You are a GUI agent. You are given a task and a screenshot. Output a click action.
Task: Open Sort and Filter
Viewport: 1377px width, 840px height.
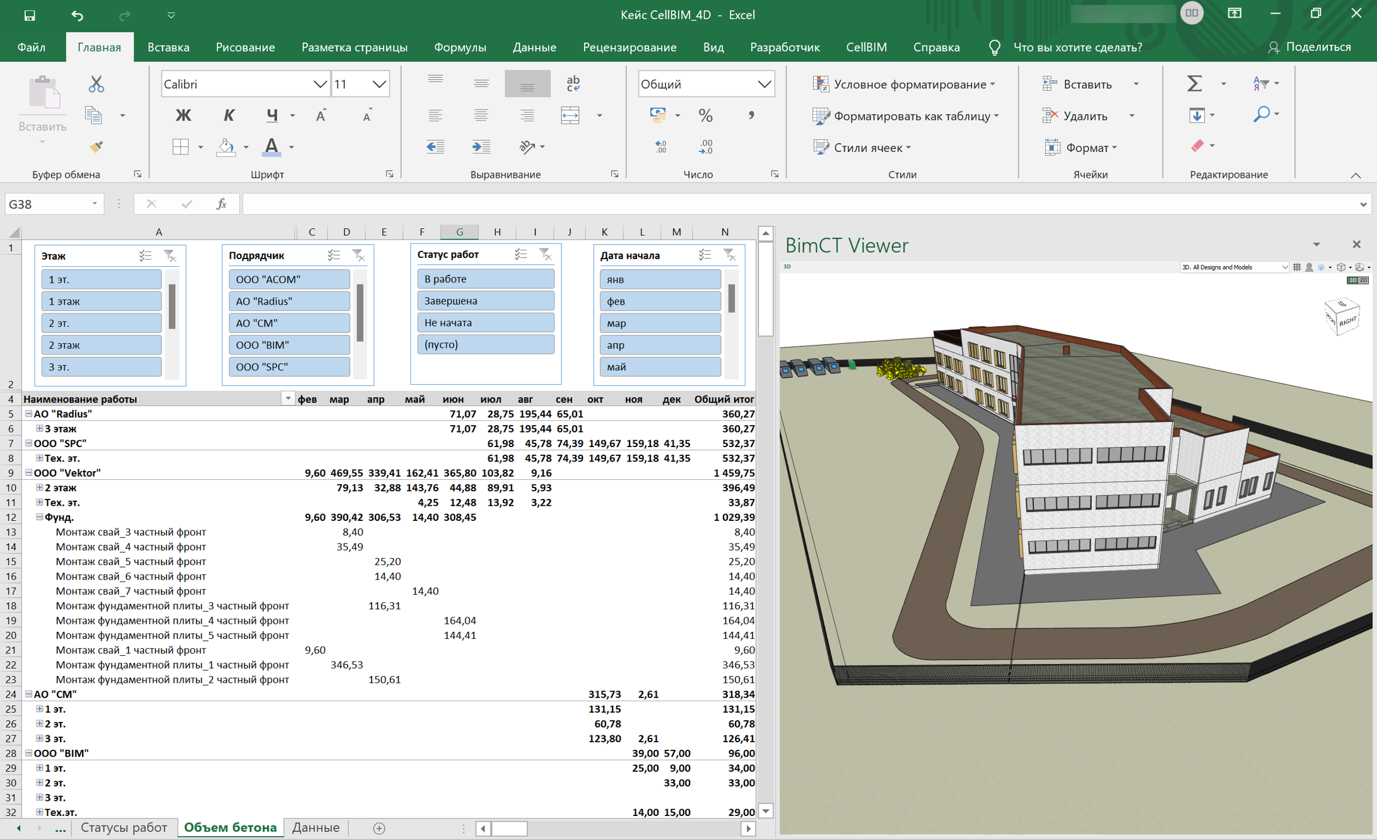(x=1260, y=83)
